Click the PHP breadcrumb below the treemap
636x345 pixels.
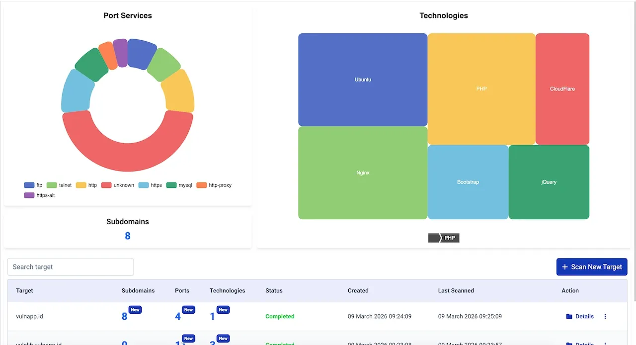(450, 238)
